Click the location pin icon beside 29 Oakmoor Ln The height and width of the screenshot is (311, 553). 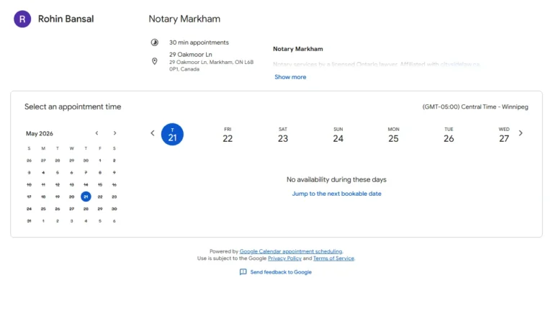[x=155, y=61]
